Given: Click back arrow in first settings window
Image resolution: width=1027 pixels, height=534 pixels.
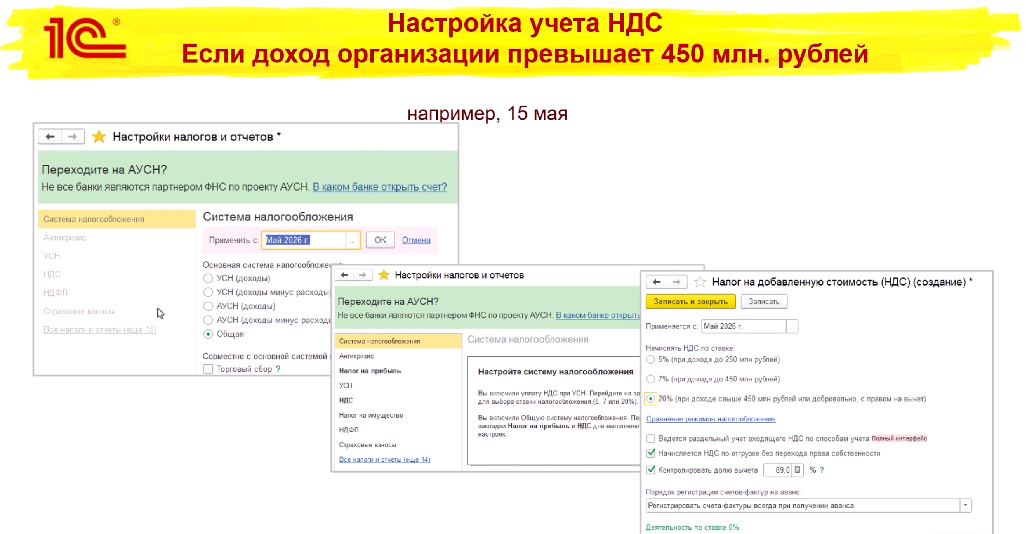Looking at the screenshot, I should coord(50,137).
